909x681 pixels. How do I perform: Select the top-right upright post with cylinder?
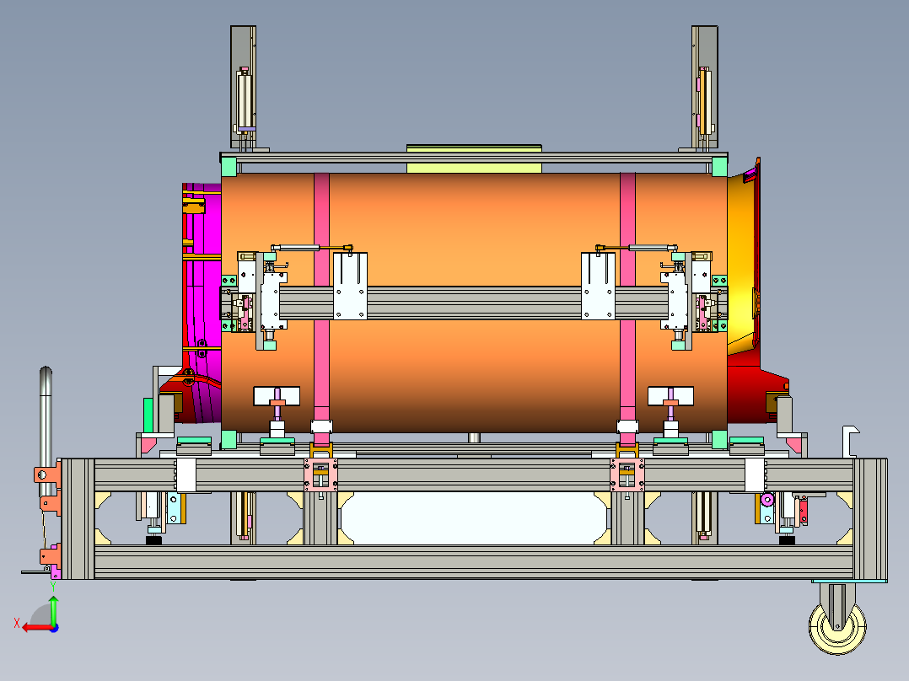[x=704, y=87]
